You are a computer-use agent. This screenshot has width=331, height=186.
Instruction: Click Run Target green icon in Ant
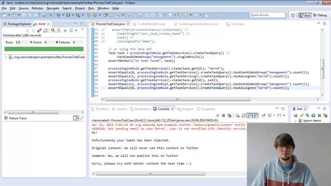tap(313, 115)
